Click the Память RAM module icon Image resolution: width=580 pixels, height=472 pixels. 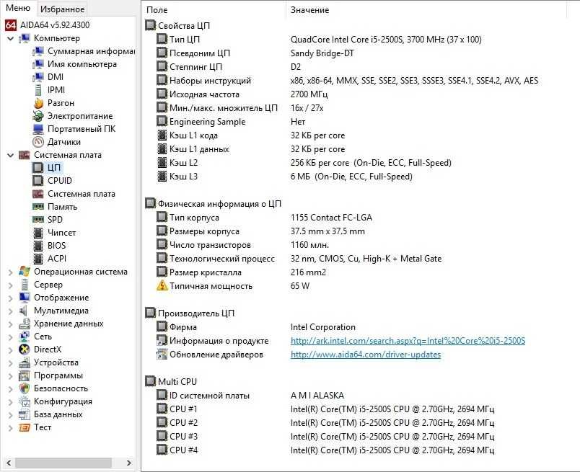pos(38,207)
